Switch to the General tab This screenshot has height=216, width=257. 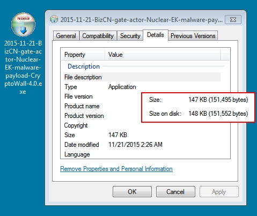66,36
